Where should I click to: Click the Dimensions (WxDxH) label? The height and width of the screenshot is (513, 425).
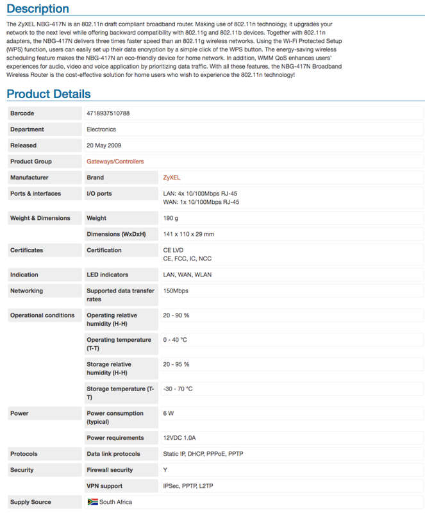click(116, 234)
